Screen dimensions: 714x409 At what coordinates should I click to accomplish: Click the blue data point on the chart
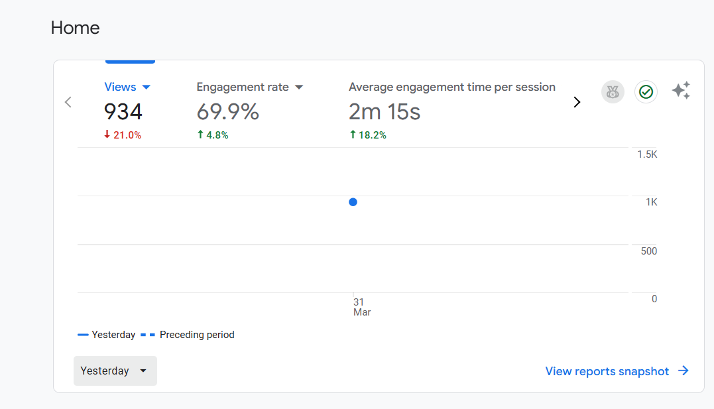tap(353, 202)
